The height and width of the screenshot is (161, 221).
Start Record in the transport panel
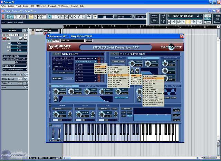tap(200, 22)
